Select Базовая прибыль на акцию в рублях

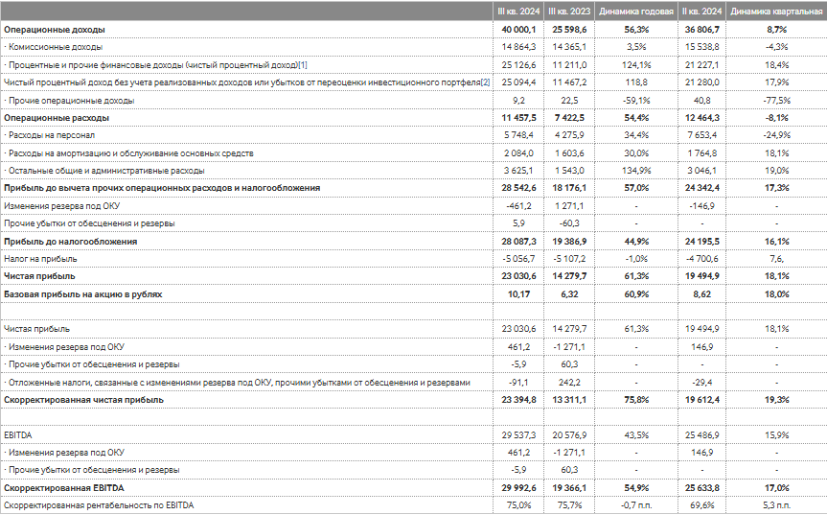[x=82, y=293]
